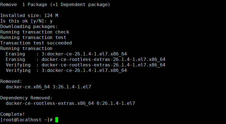226x124 pixels.
Task: Click the 'Is this ok [y/N]: y' line
Action: (x=26, y=21)
